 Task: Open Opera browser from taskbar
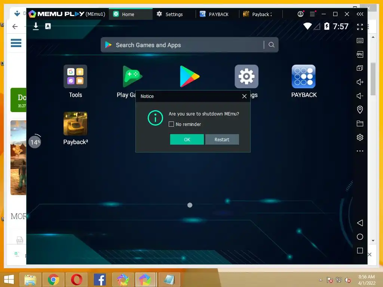(76, 280)
